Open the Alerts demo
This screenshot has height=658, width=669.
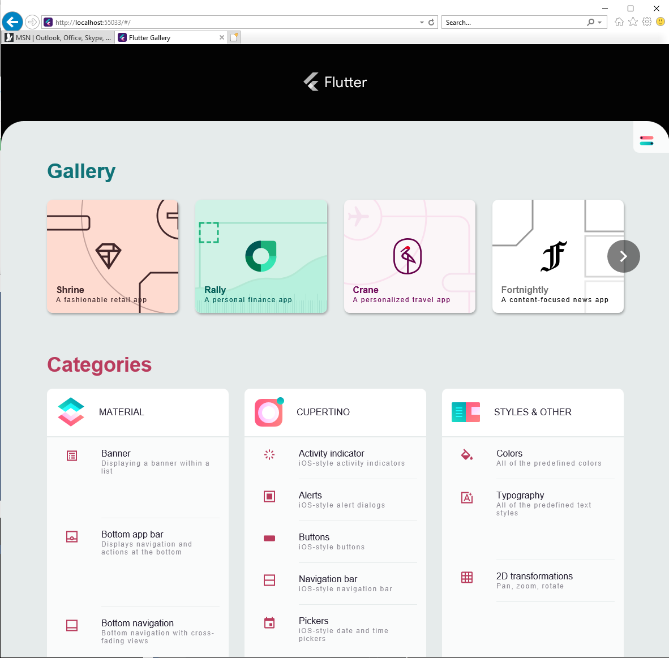point(336,500)
